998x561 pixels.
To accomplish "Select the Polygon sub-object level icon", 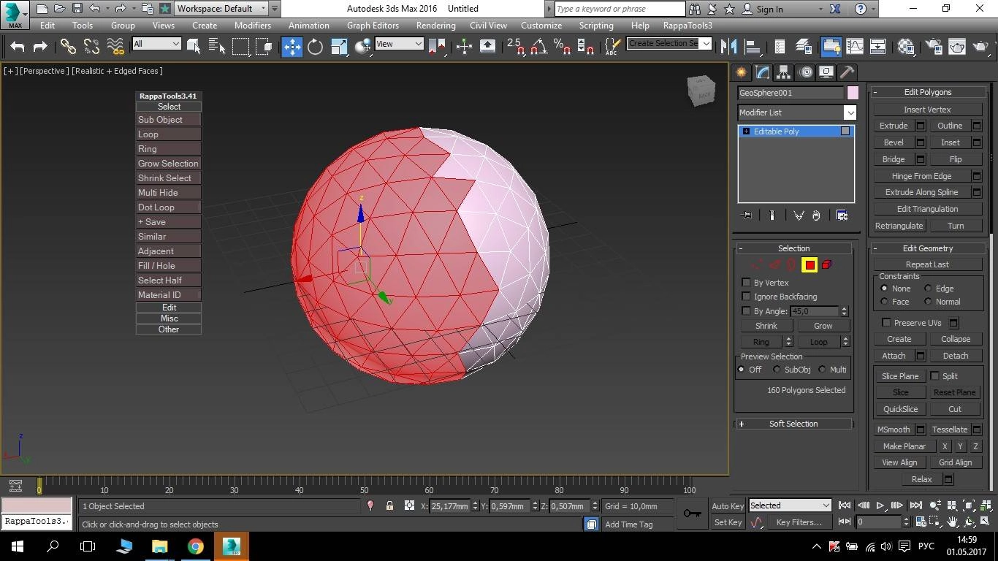I will [810, 265].
